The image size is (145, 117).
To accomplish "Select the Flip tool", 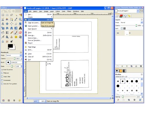I will 16,28.
